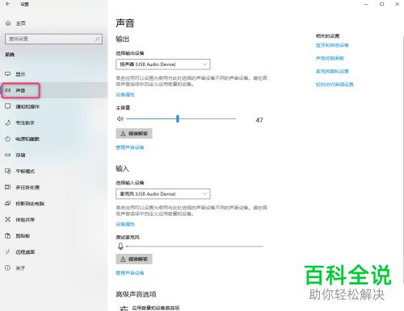Open the 通知和操作 settings
404x311 pixels.
pyautogui.click(x=54, y=106)
